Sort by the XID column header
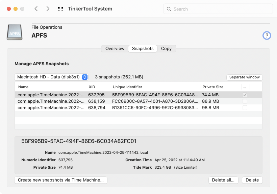 (x=99, y=87)
